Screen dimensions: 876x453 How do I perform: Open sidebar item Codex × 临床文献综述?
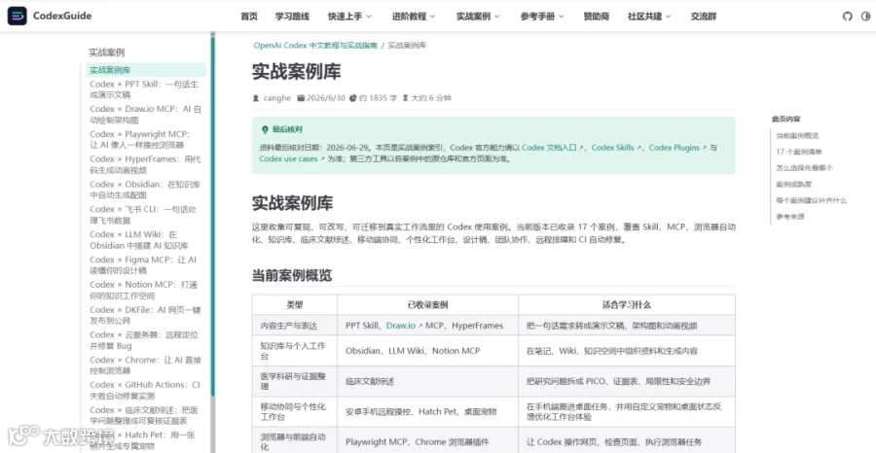[x=144, y=415]
